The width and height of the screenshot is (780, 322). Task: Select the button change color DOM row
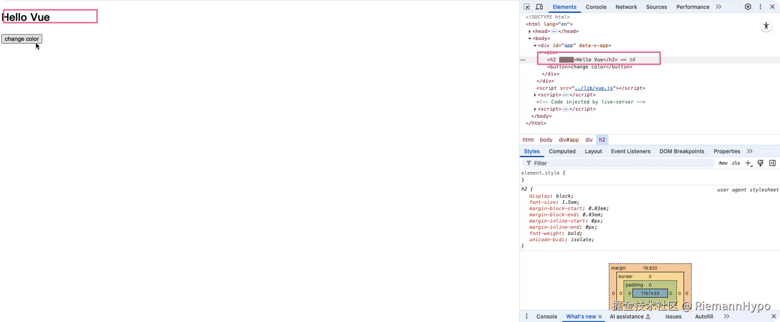click(x=589, y=67)
